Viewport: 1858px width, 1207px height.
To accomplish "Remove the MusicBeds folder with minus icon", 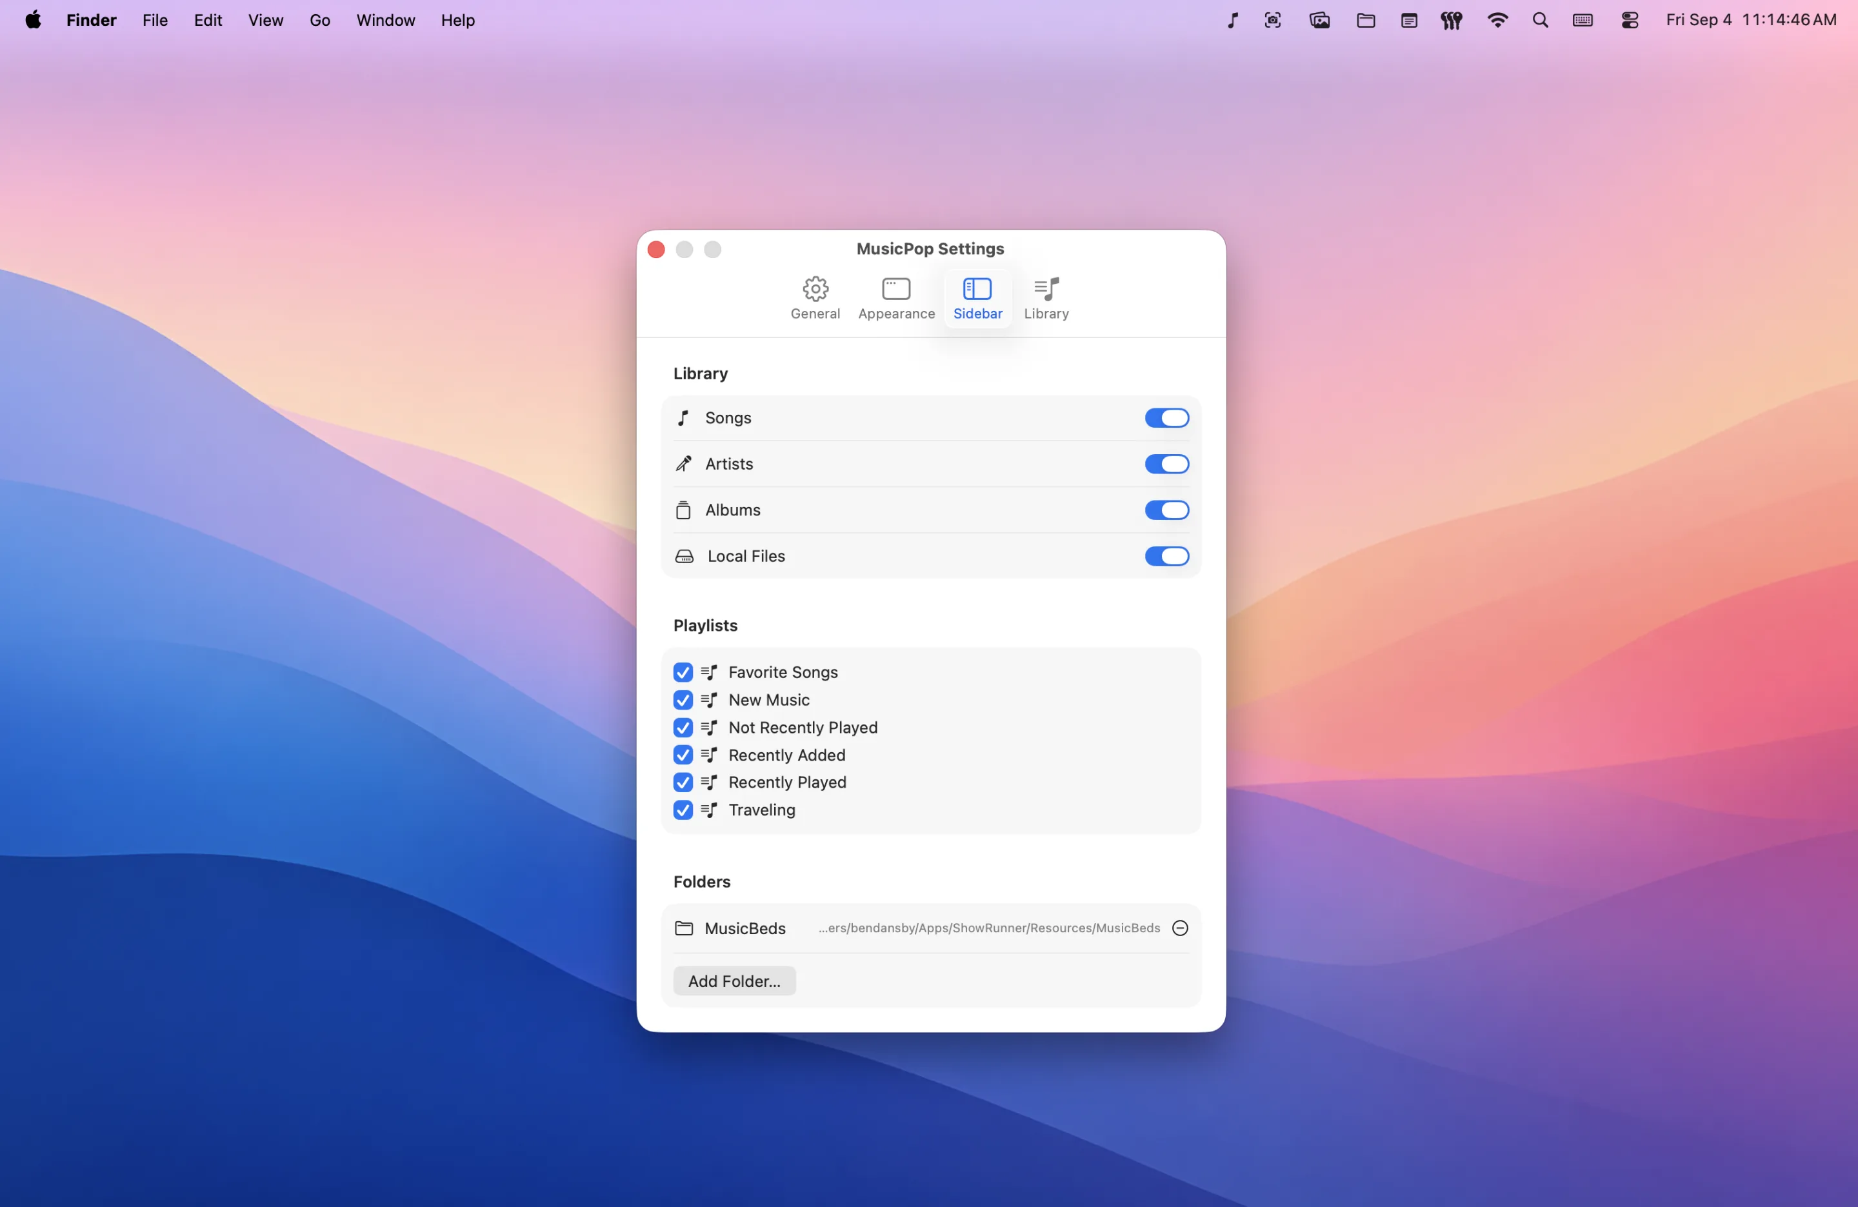I will (x=1179, y=928).
